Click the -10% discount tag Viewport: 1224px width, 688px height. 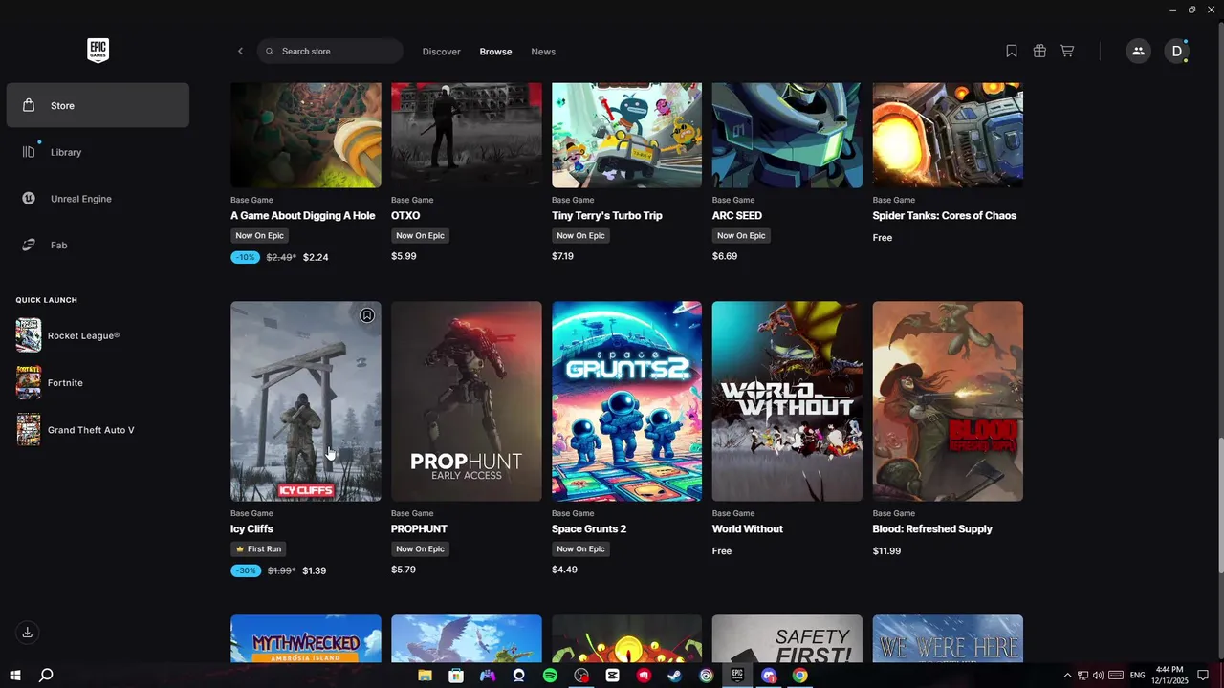246,257
